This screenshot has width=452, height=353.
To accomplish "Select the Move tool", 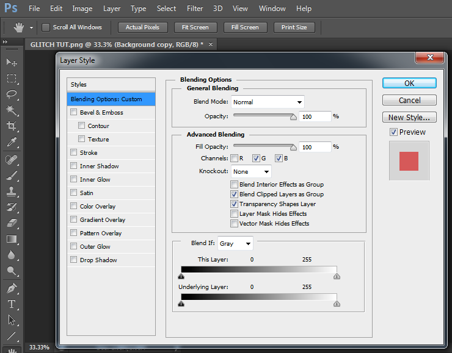I will pyautogui.click(x=11, y=62).
